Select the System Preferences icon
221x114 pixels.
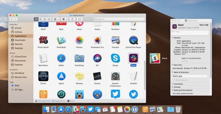115,76
